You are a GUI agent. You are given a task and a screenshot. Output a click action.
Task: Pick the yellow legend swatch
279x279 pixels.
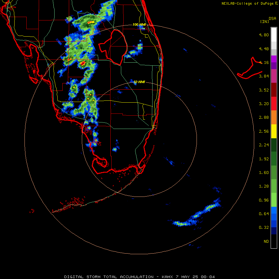[274, 131]
